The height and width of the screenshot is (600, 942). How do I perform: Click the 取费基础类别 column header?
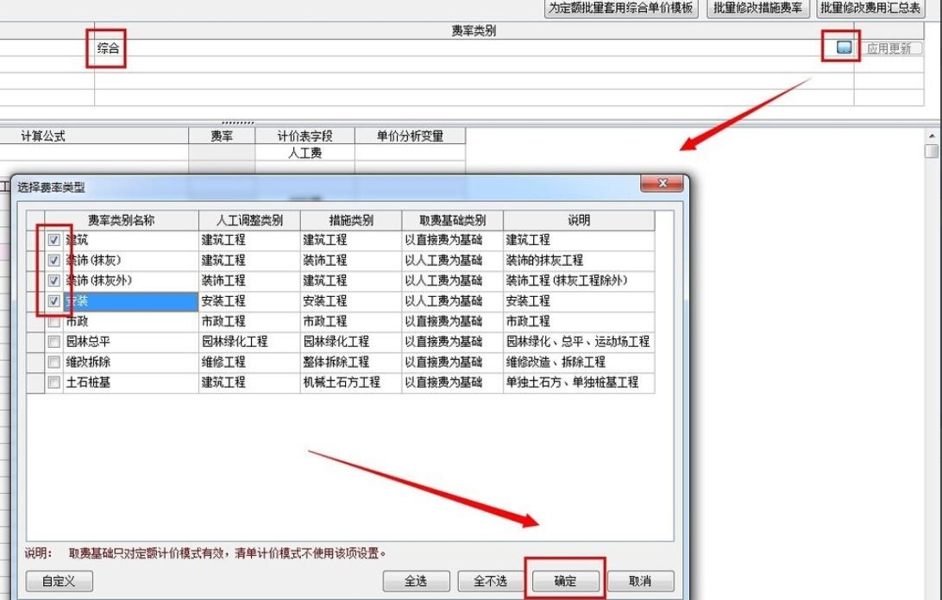452,220
